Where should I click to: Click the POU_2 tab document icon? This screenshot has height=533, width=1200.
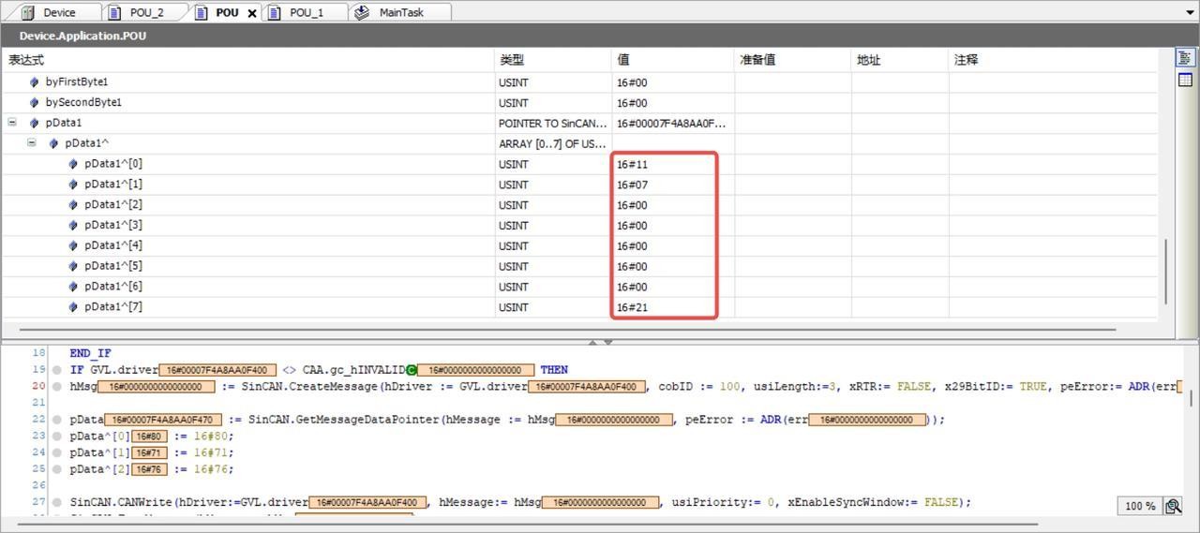pyautogui.click(x=115, y=12)
